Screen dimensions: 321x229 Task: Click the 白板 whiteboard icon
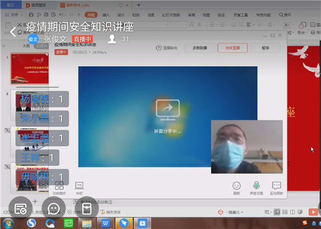[x=79, y=188]
